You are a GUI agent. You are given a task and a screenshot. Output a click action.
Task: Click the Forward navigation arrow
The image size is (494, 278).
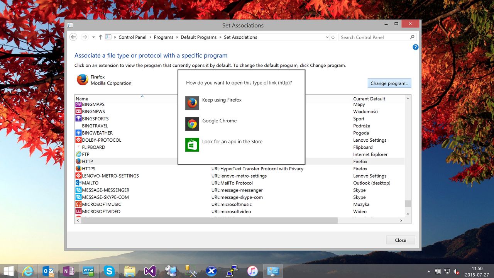(85, 37)
